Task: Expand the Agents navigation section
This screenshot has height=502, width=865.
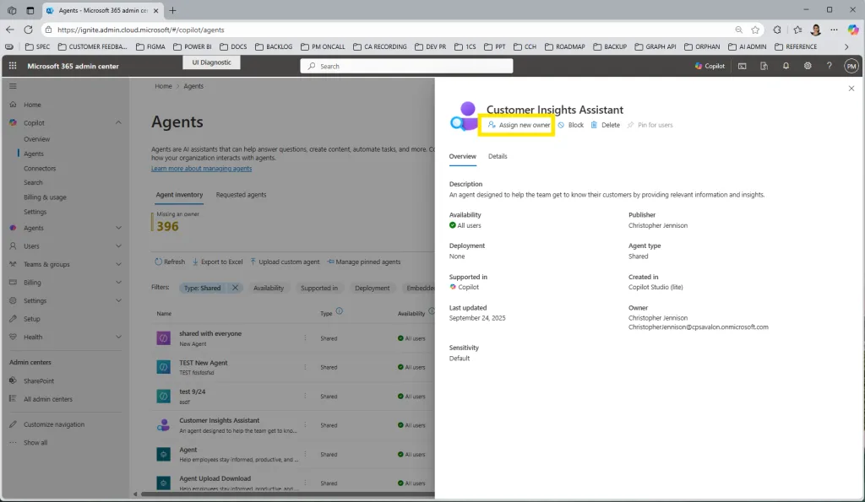Action: [x=118, y=228]
